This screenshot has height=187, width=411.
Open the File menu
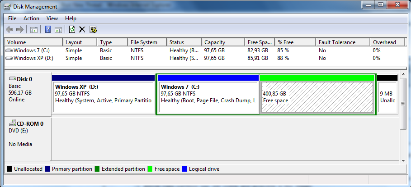click(12, 18)
